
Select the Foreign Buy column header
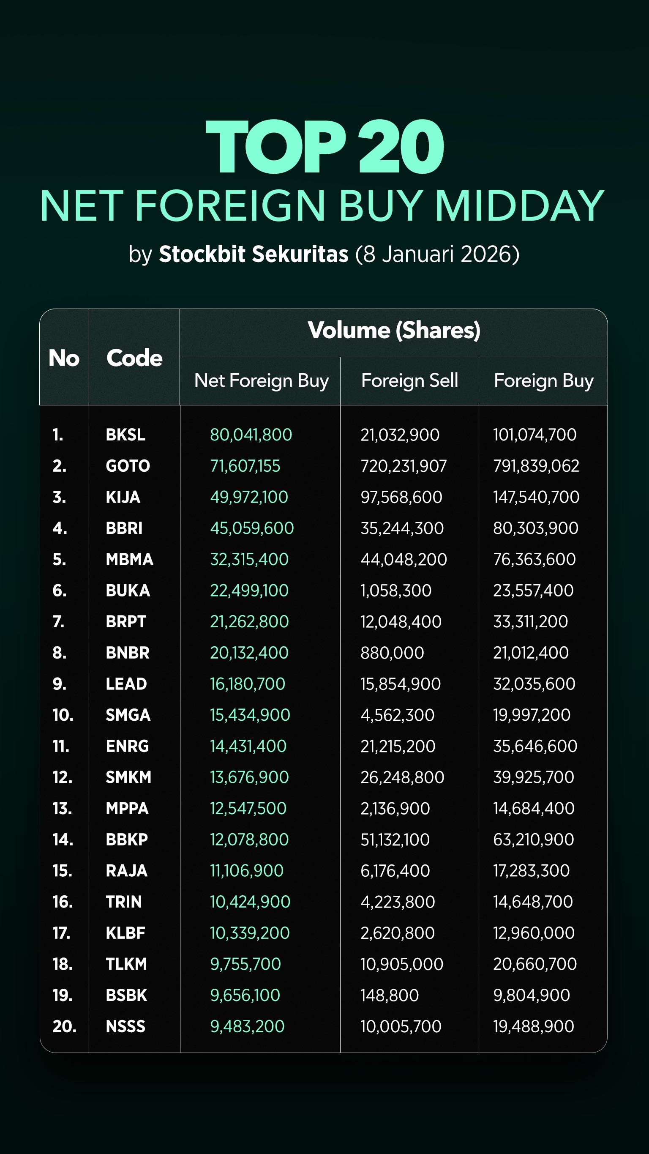pos(543,381)
